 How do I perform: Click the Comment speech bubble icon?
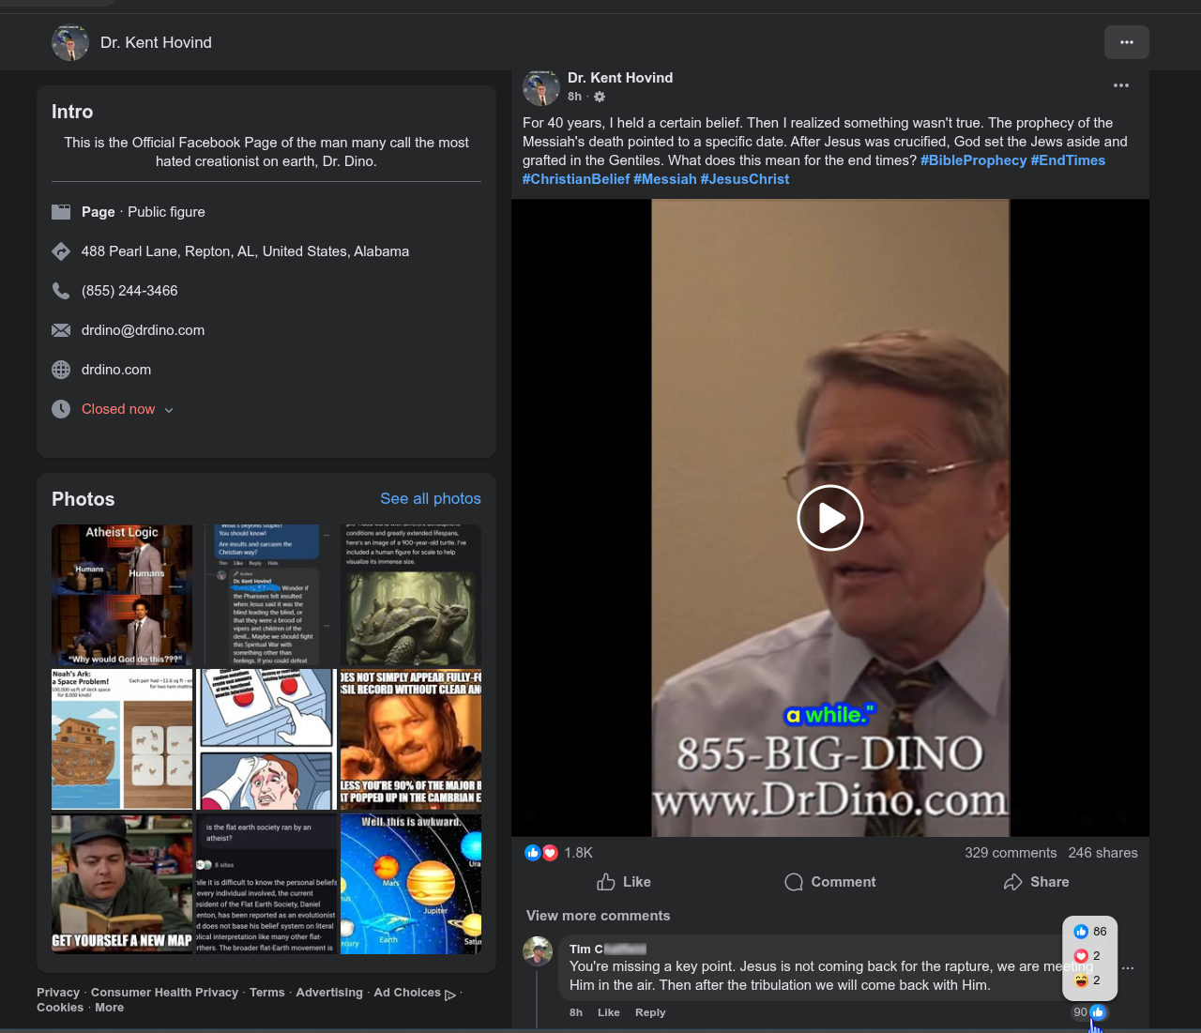point(794,882)
